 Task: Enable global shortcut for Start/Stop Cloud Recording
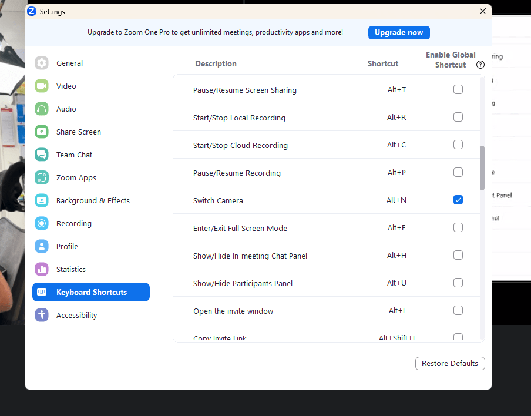[x=458, y=145]
